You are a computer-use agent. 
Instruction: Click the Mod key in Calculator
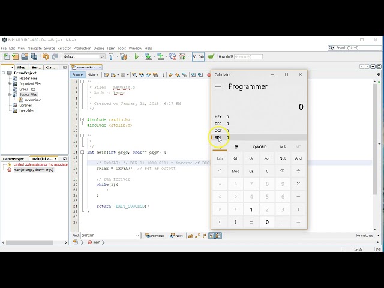click(235, 171)
